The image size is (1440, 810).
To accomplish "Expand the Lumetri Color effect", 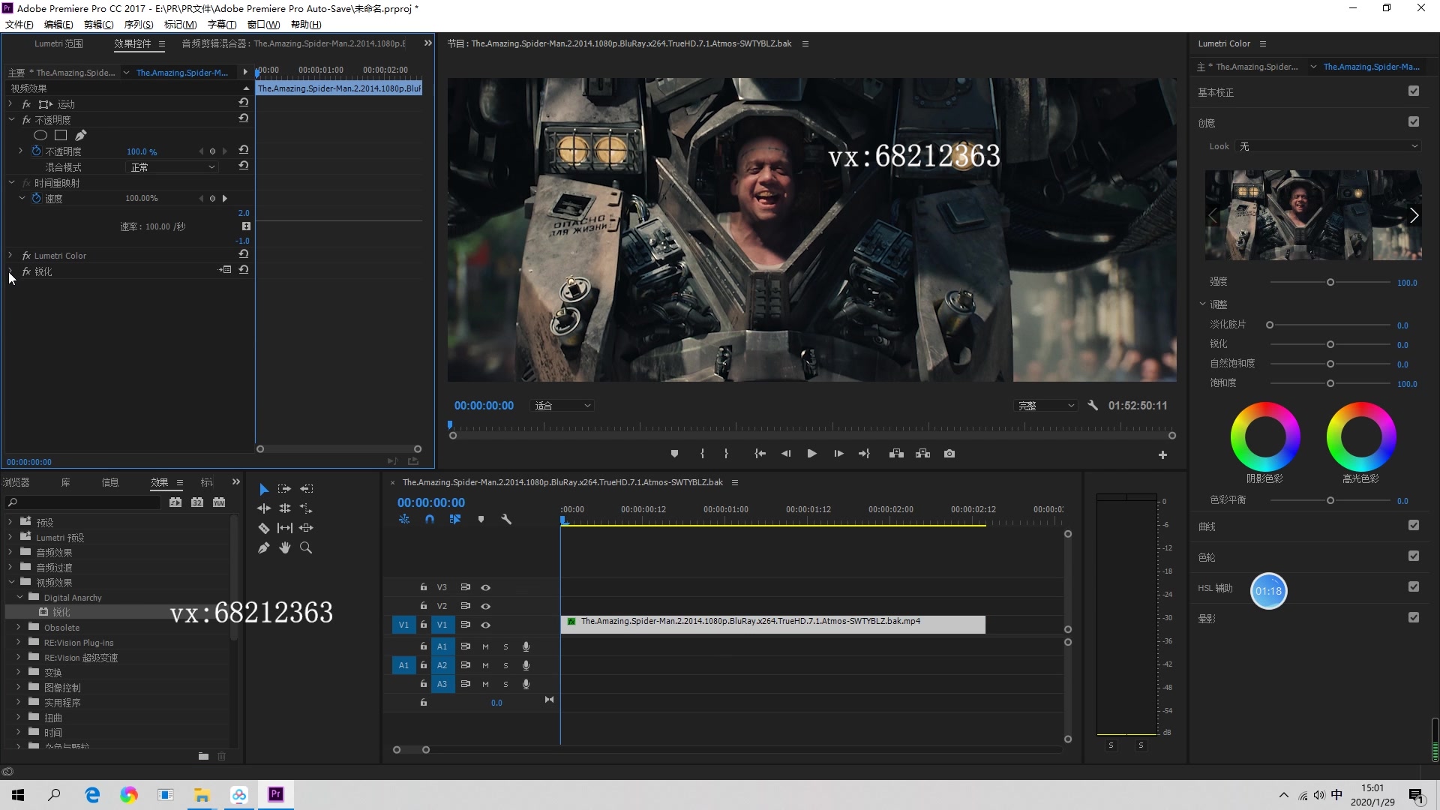I will click(x=10, y=256).
